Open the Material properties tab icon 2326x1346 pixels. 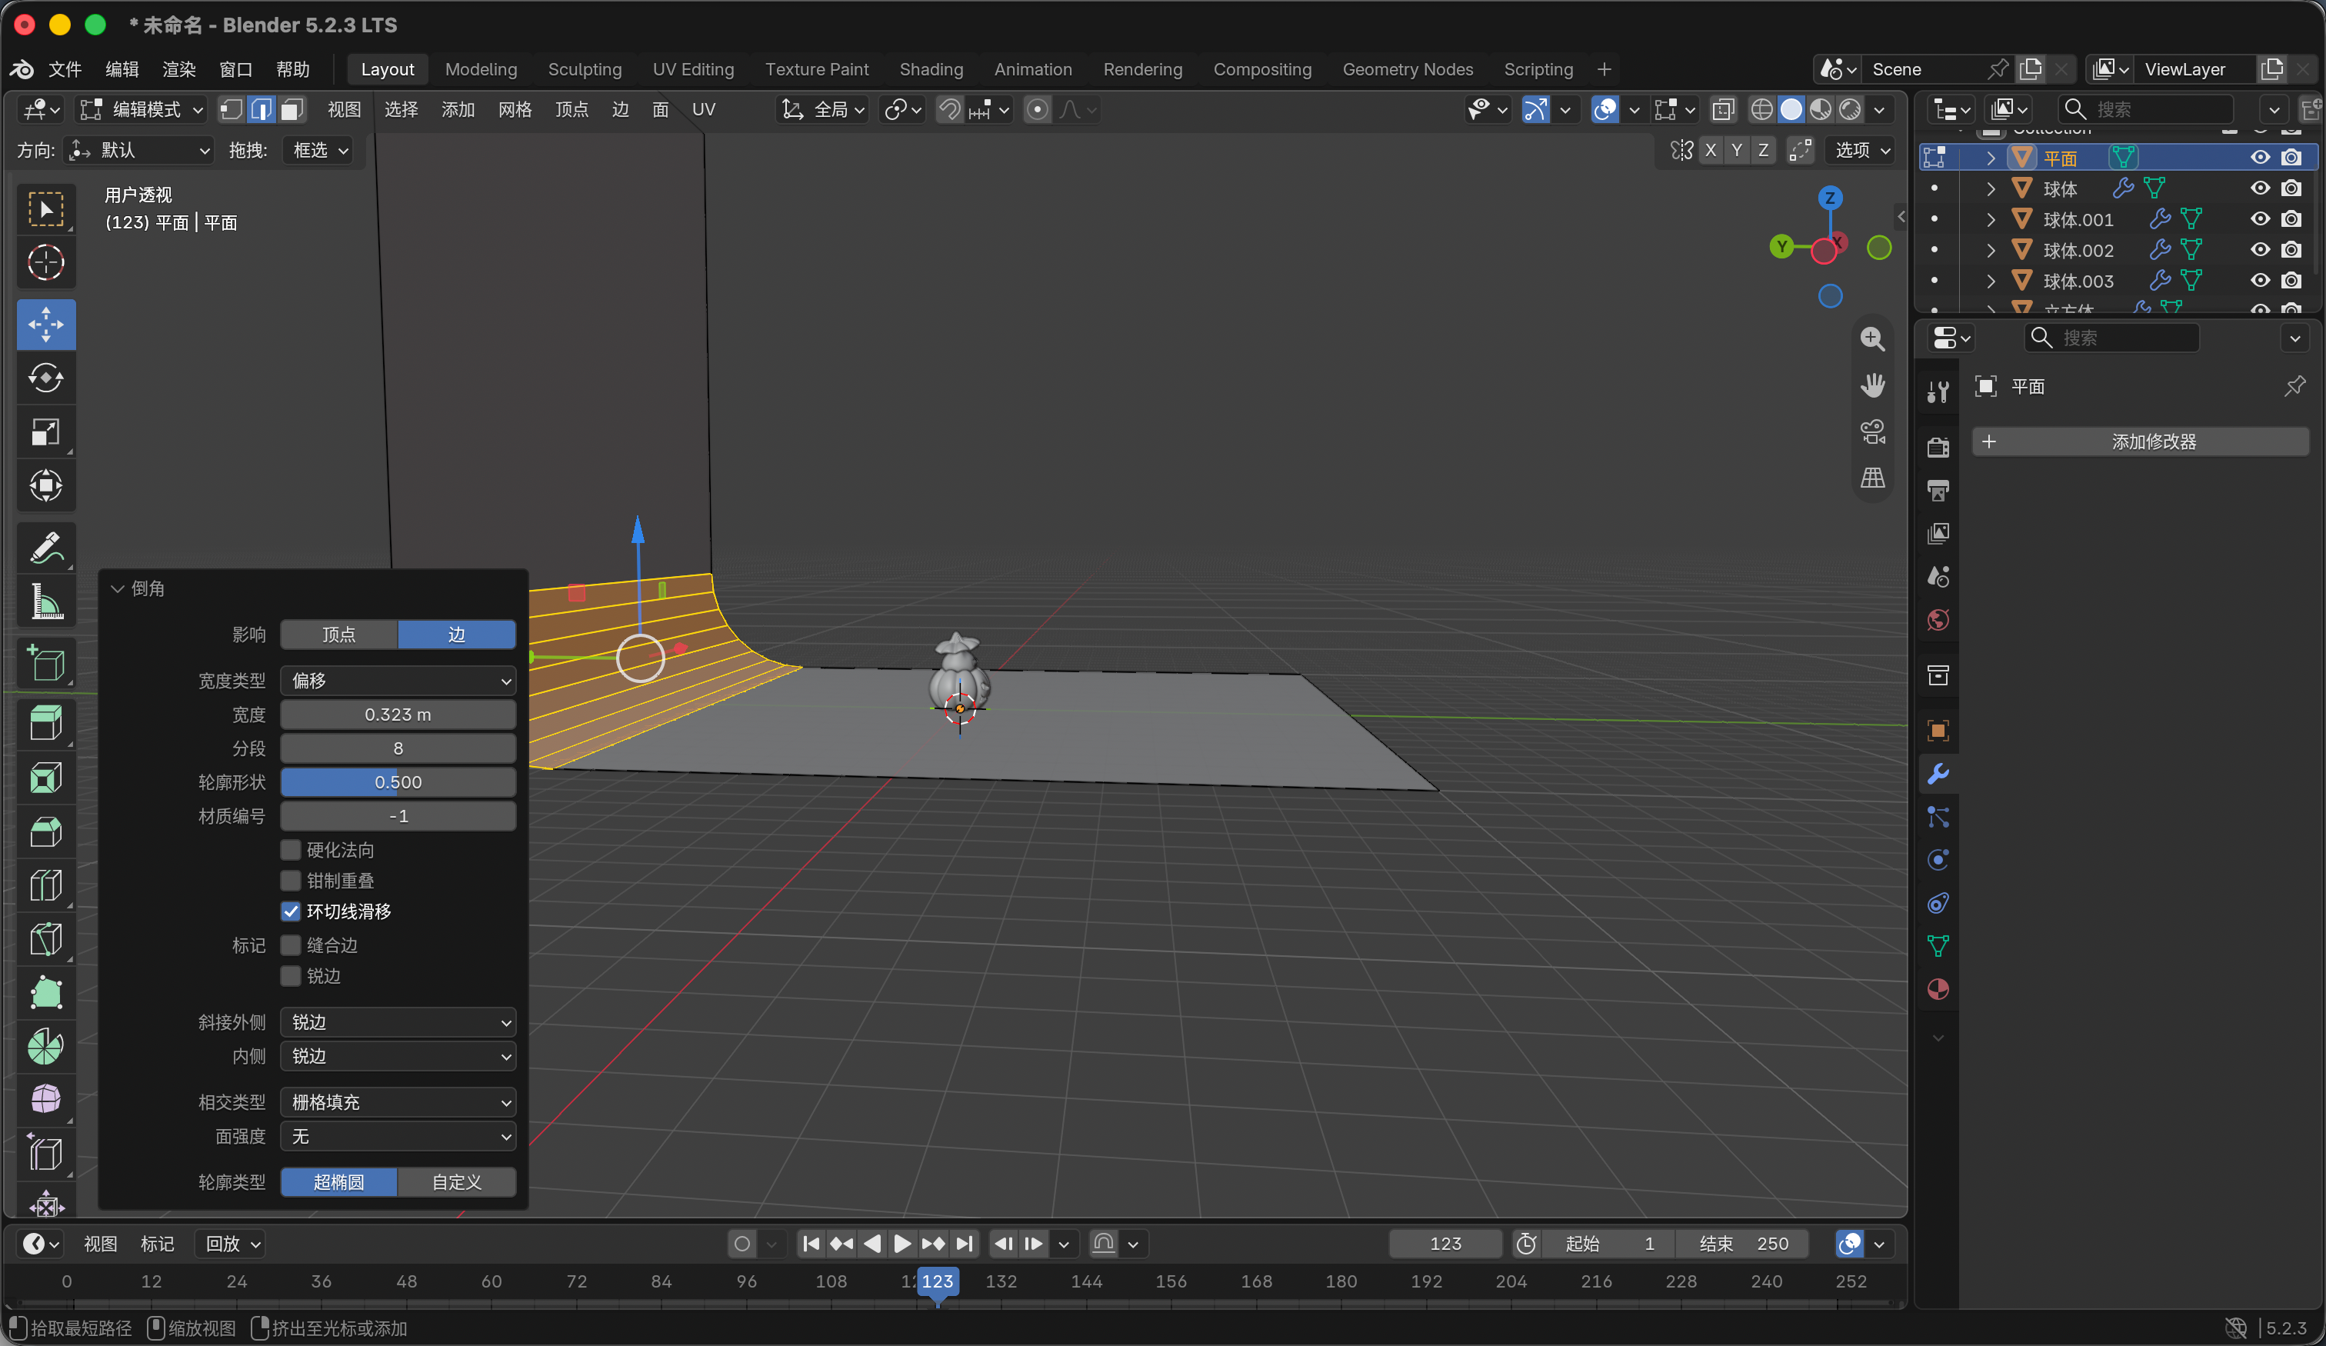point(1938,990)
